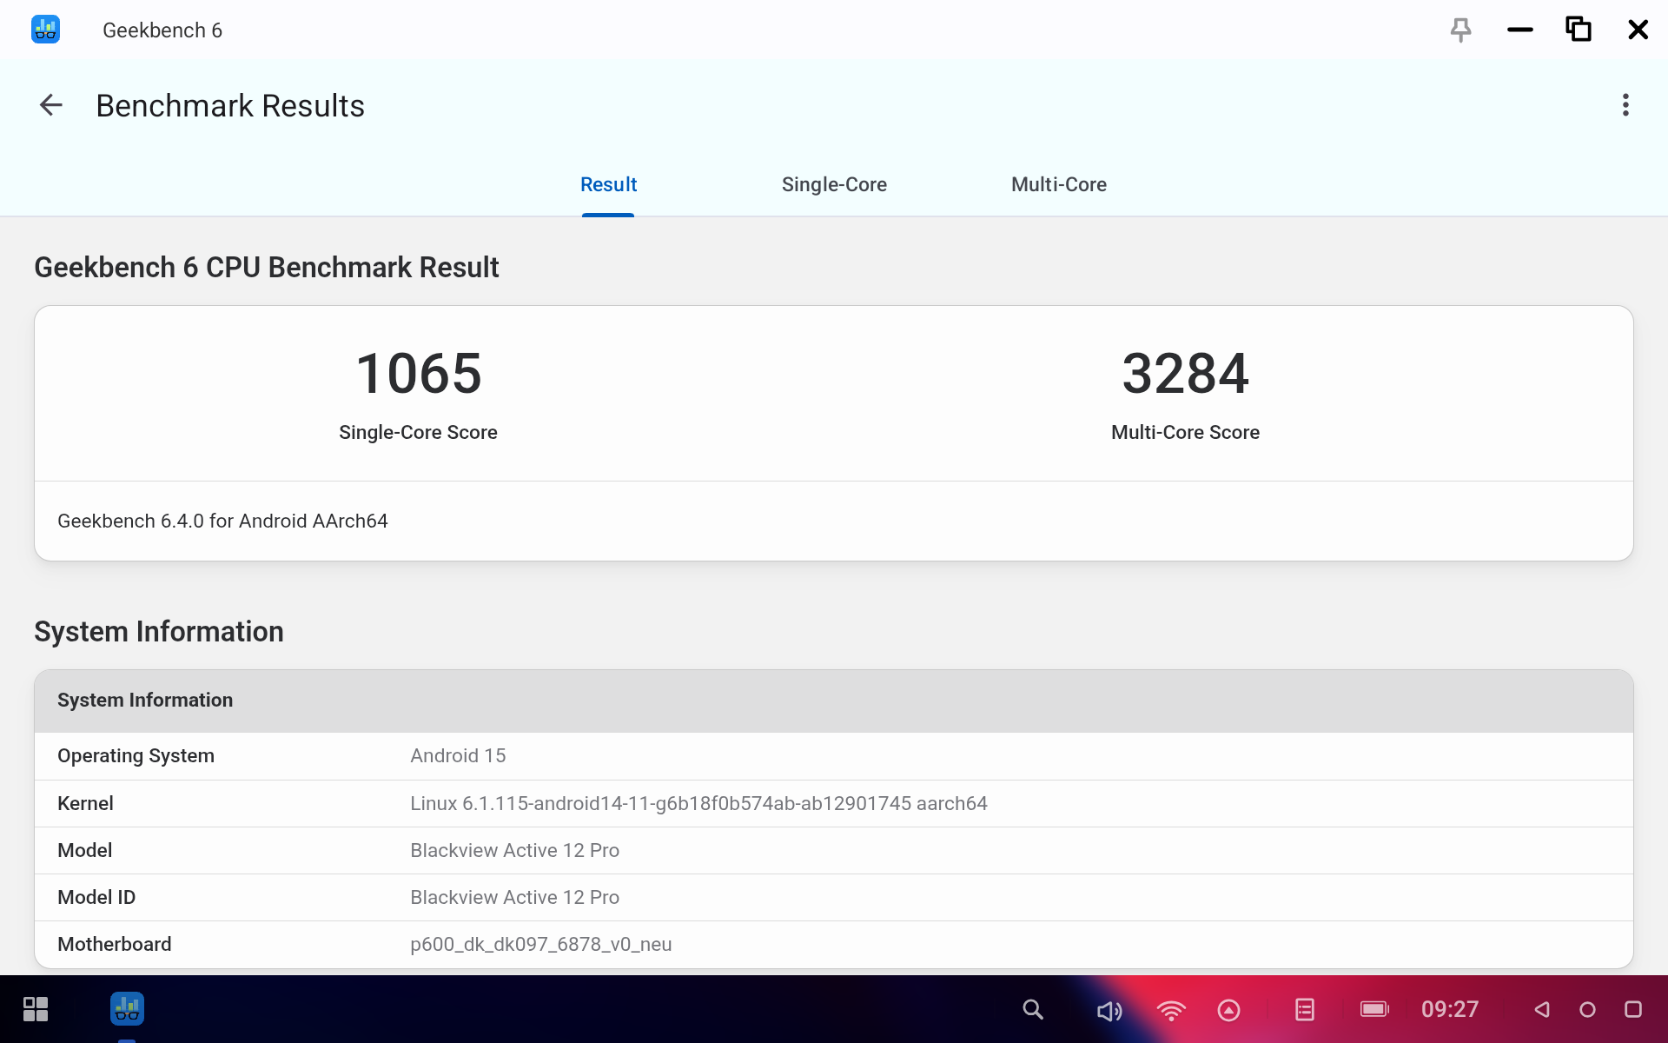Select the Result tab
Image resolution: width=1668 pixels, height=1043 pixels.
pyautogui.click(x=608, y=184)
